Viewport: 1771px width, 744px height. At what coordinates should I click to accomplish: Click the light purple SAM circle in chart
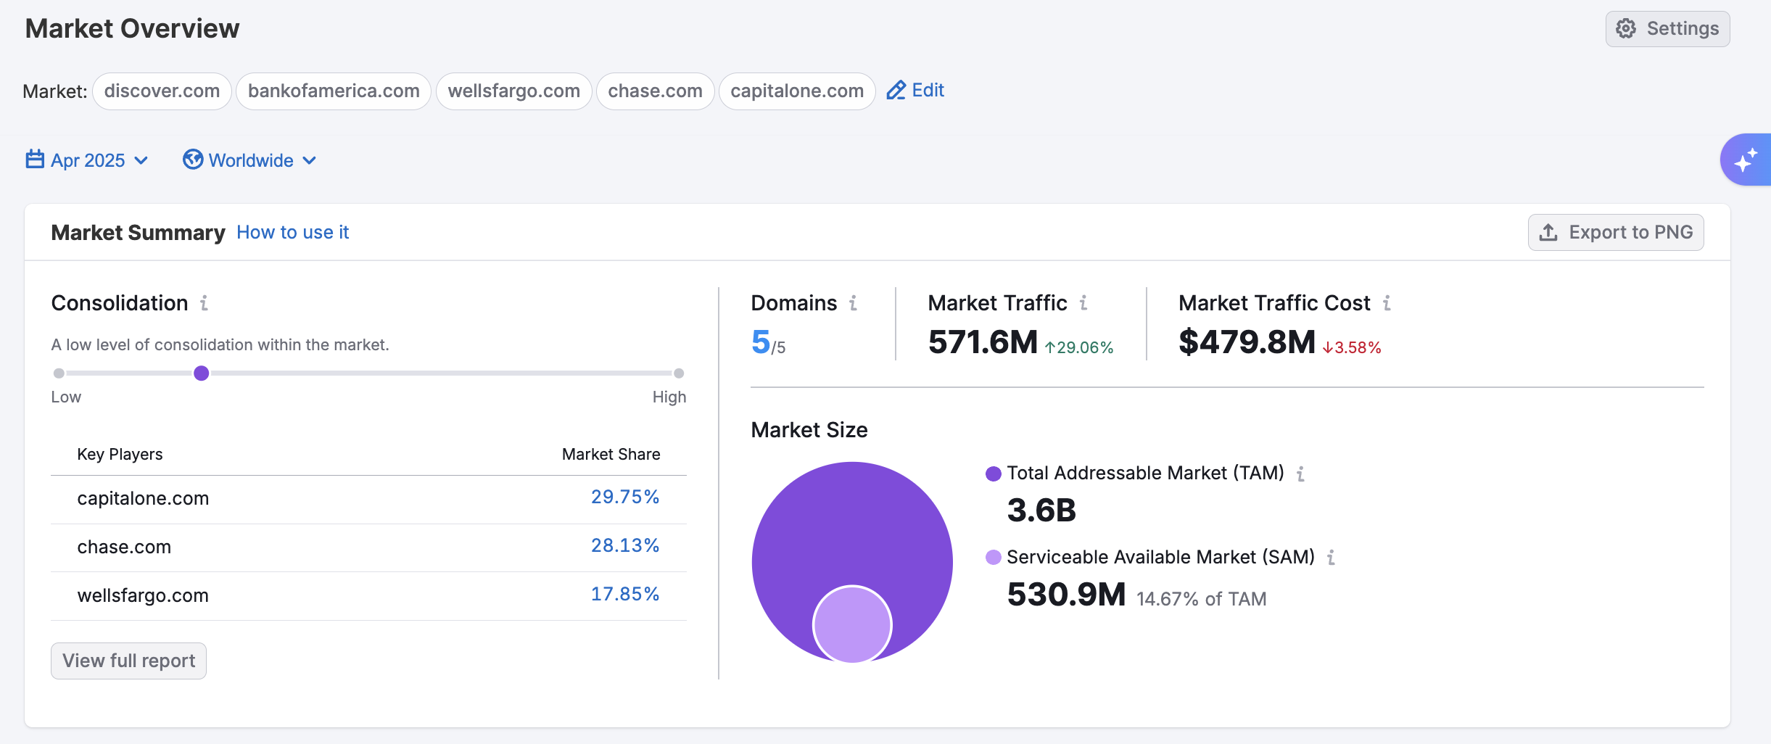pyautogui.click(x=852, y=625)
